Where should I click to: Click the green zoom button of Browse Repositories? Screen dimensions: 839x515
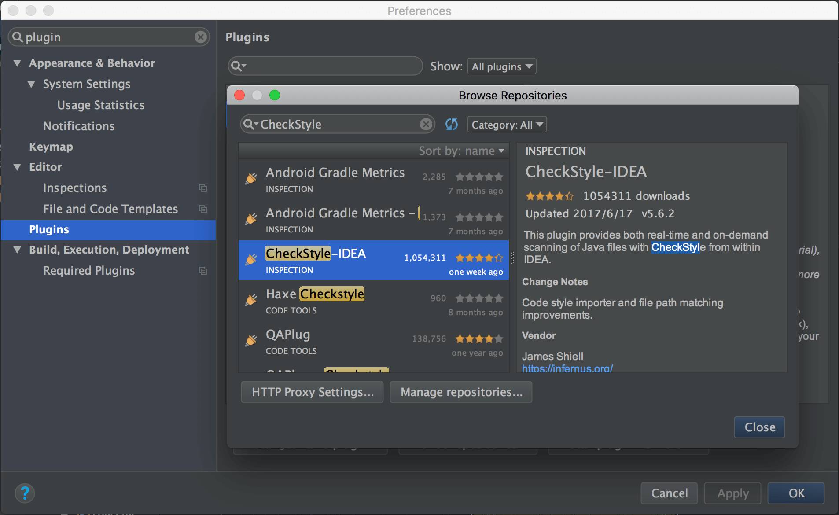pos(275,95)
